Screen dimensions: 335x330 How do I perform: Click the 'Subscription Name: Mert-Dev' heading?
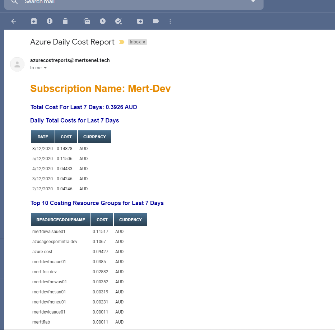101,88
